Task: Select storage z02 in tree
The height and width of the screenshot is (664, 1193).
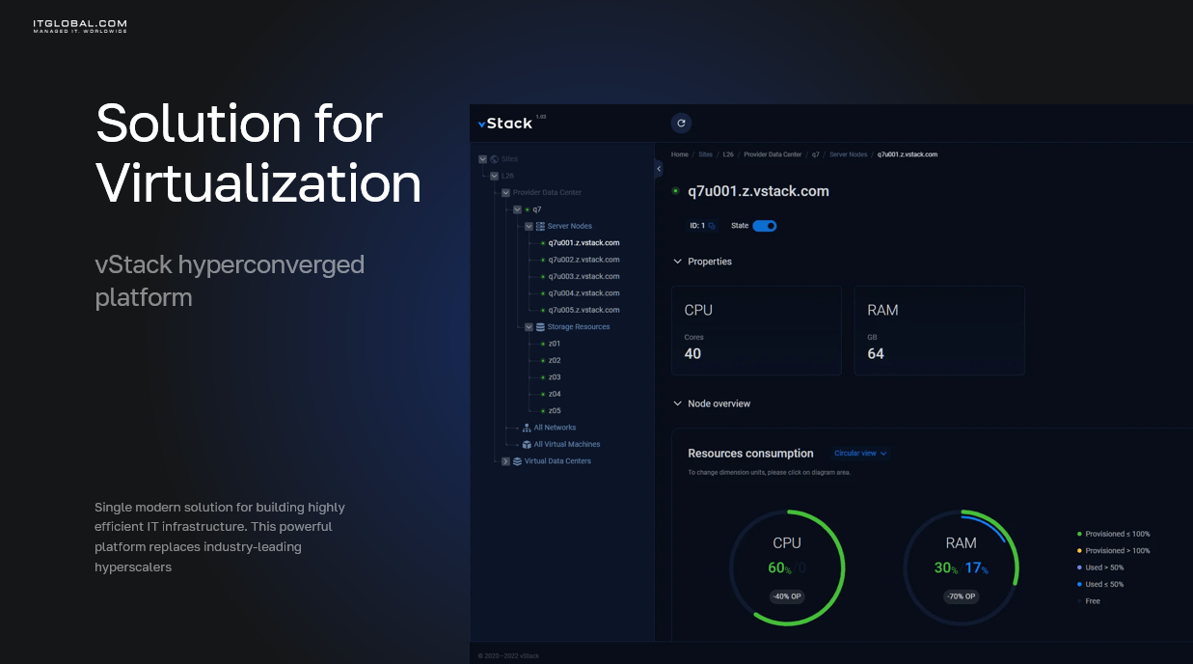Action: pyautogui.click(x=555, y=360)
